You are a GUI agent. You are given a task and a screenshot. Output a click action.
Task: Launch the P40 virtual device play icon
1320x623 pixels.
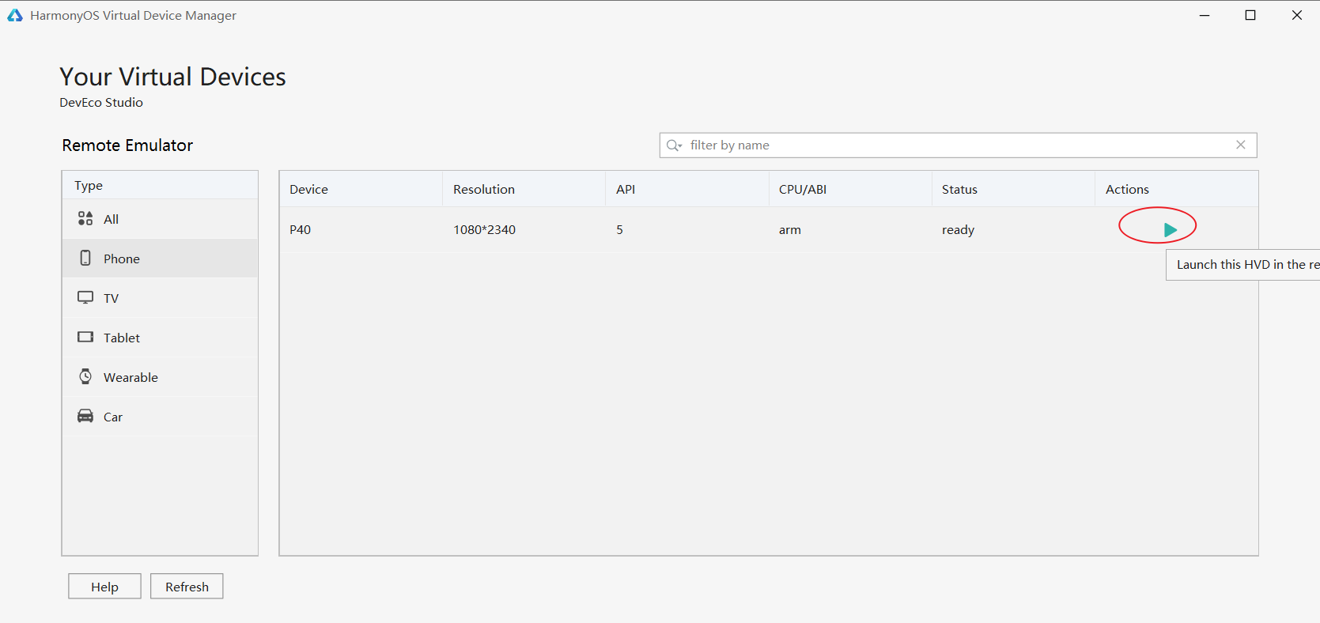1171,230
